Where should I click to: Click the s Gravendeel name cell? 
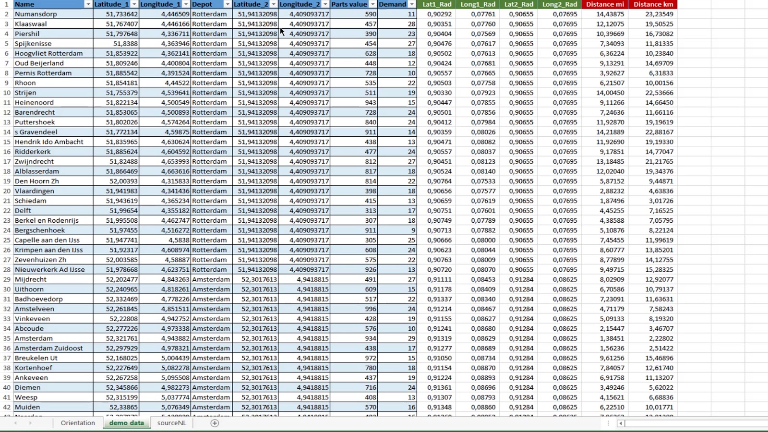coord(53,132)
